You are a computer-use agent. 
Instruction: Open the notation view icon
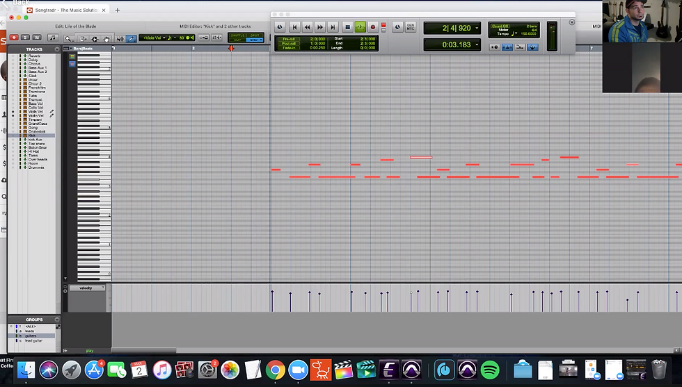point(53,38)
